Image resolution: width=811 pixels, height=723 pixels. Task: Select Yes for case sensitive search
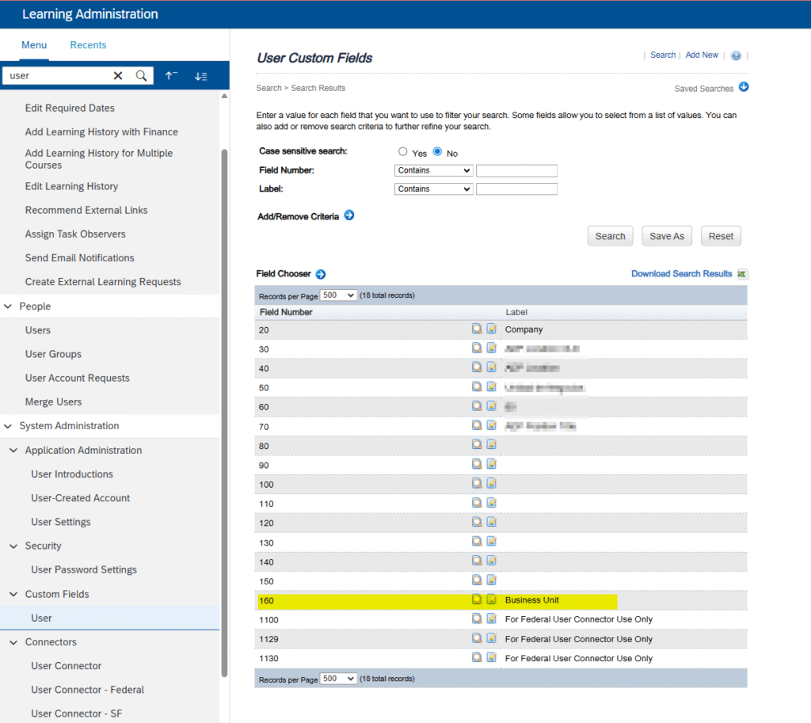pyautogui.click(x=403, y=152)
